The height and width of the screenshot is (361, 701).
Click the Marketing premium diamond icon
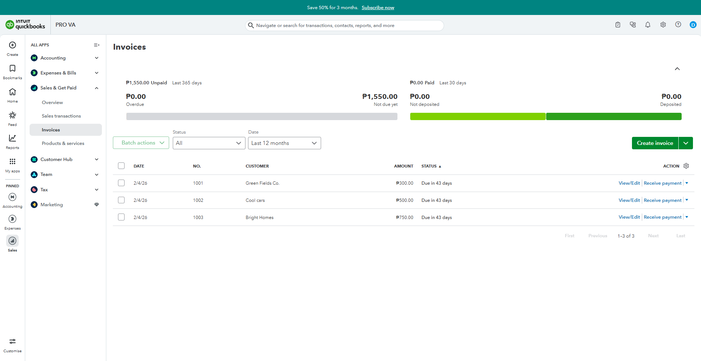(96, 204)
